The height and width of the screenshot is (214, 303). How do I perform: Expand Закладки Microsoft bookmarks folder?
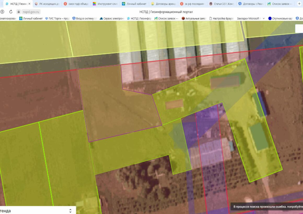click(264, 19)
